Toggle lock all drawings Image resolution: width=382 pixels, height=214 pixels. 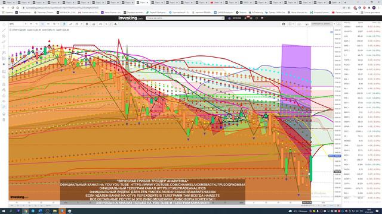[x=4, y=95]
